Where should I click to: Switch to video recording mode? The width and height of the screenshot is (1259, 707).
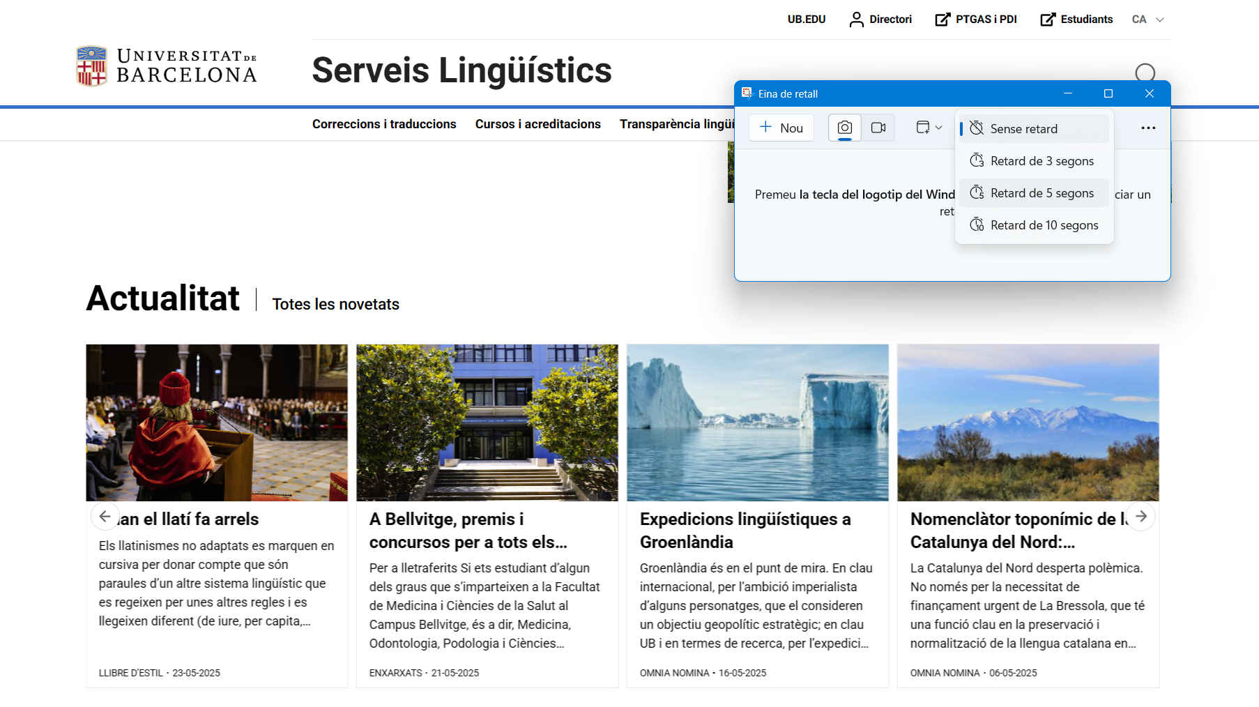[x=878, y=128]
